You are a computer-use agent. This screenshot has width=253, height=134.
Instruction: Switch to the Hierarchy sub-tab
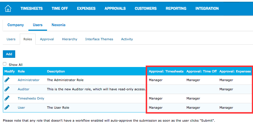[x=69, y=39]
